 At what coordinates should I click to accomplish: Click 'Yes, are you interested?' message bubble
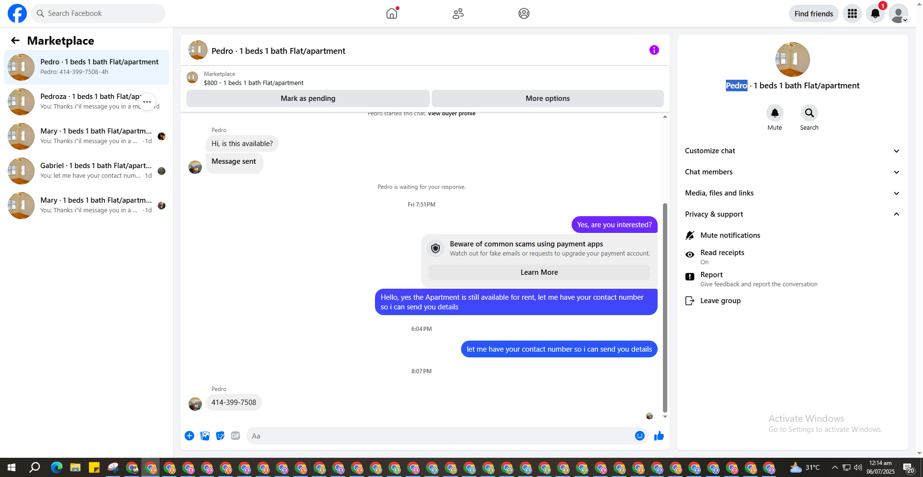click(x=614, y=224)
